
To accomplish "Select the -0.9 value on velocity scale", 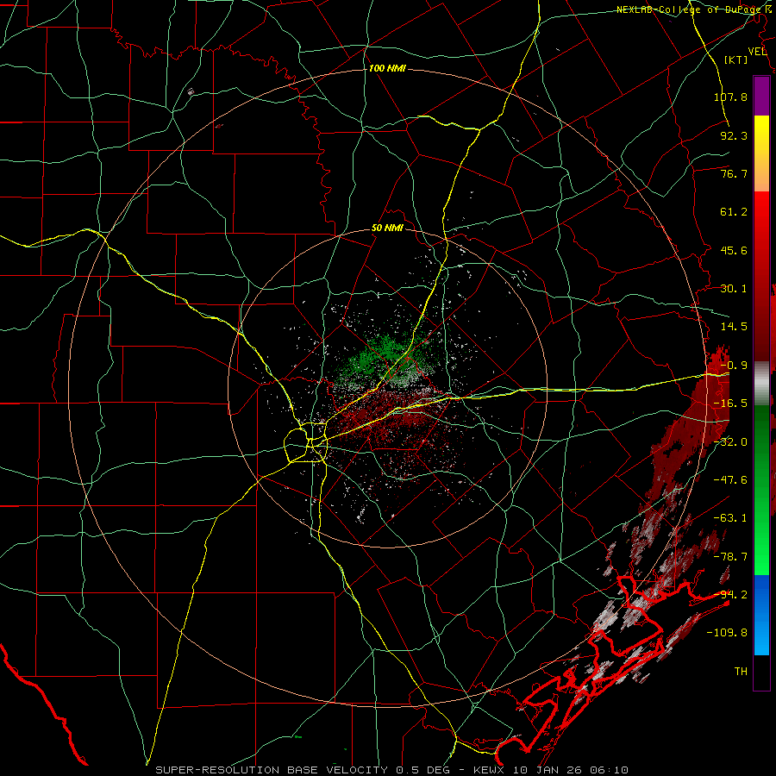I will point(734,366).
